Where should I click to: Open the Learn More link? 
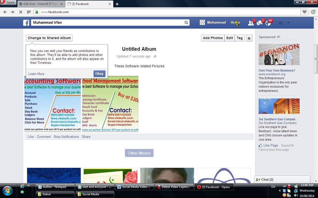pos(36,74)
